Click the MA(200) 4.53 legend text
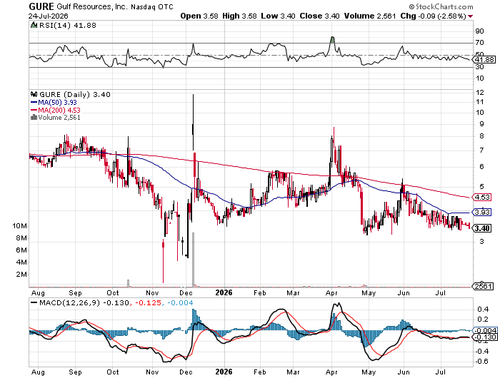This screenshot has height=378, width=500. pos(59,110)
